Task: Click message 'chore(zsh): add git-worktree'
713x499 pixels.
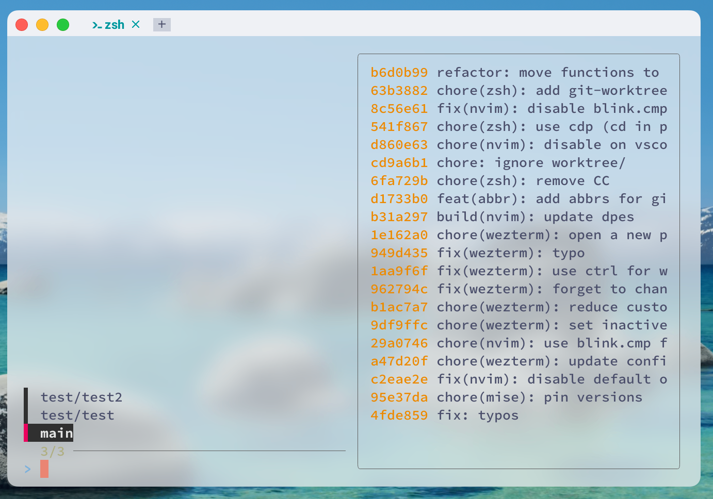Action: pos(552,91)
